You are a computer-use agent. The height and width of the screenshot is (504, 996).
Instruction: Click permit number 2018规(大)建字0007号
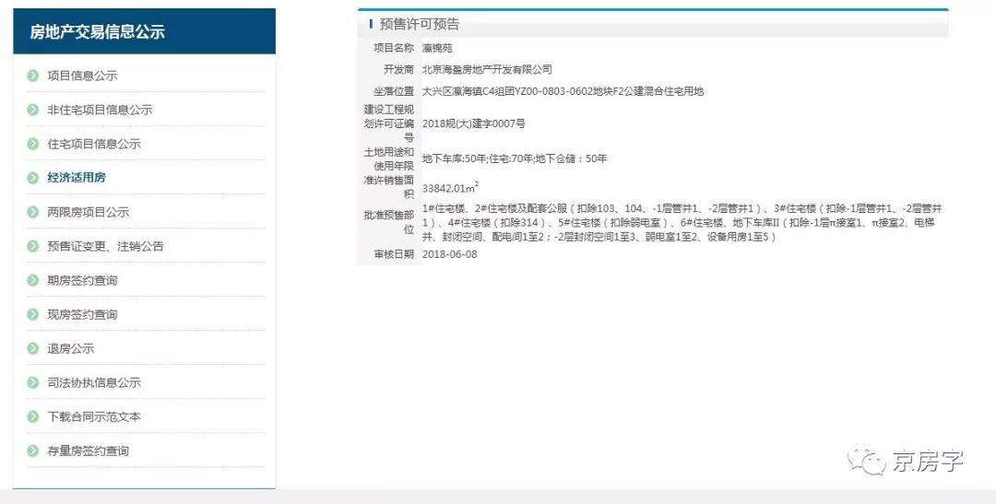(474, 123)
